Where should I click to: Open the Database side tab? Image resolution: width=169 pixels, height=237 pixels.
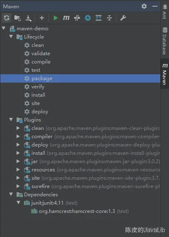[165, 41]
